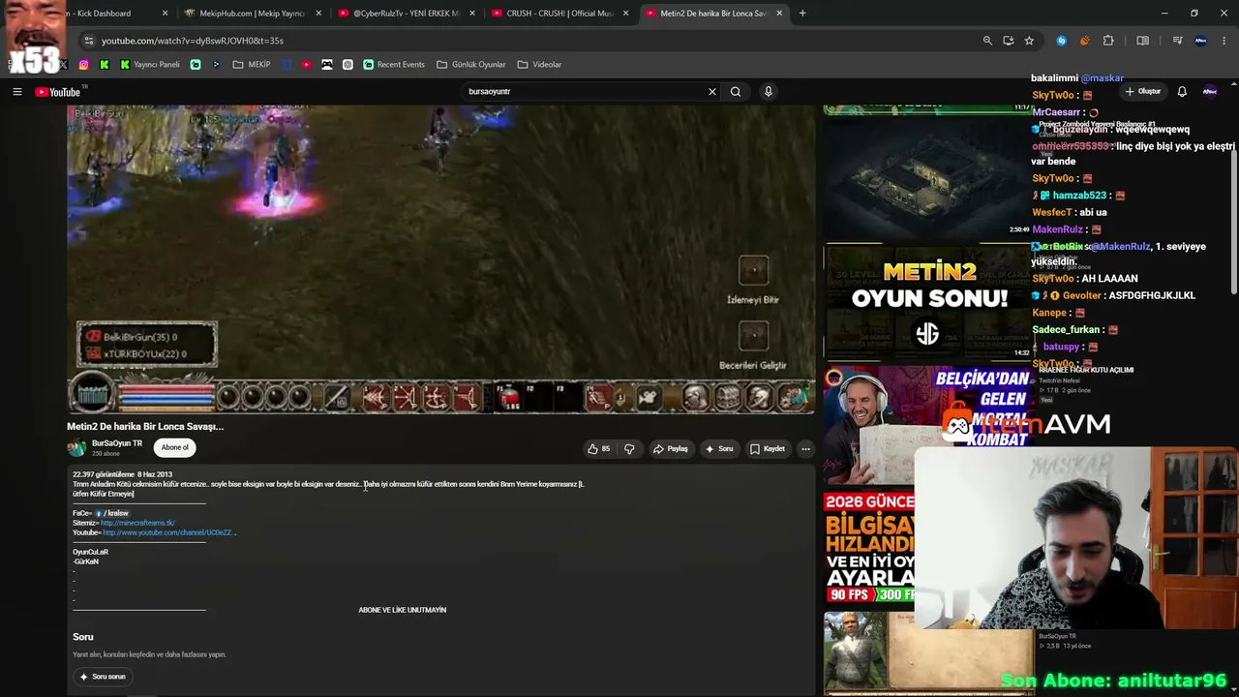The width and height of the screenshot is (1239, 697).
Task: Like the video with 85 likes
Action: [x=598, y=449]
